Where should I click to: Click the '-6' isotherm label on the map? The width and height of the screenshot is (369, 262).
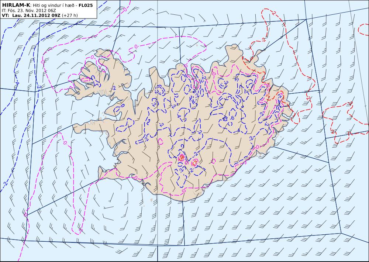[232, 118]
